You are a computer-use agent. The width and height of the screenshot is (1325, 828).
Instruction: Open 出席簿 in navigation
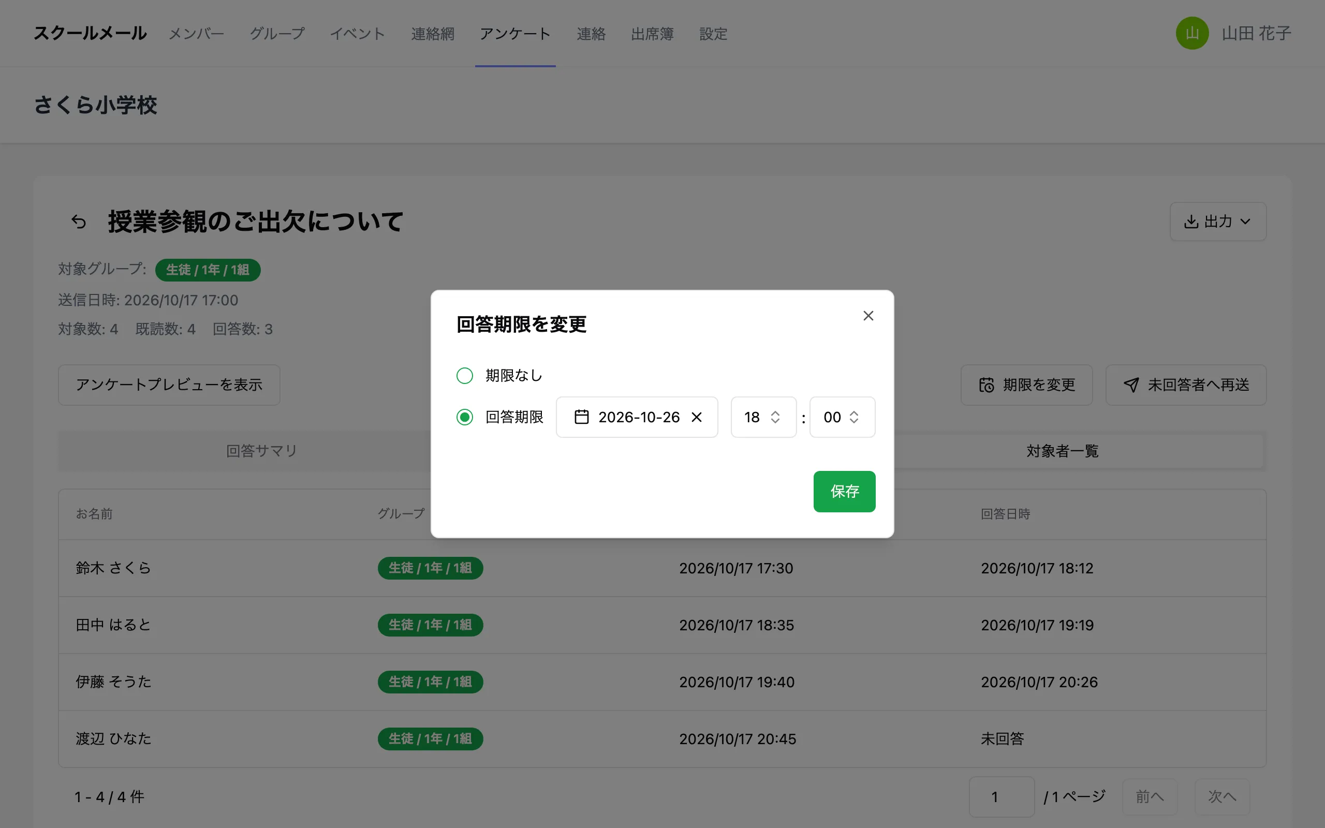click(x=652, y=34)
